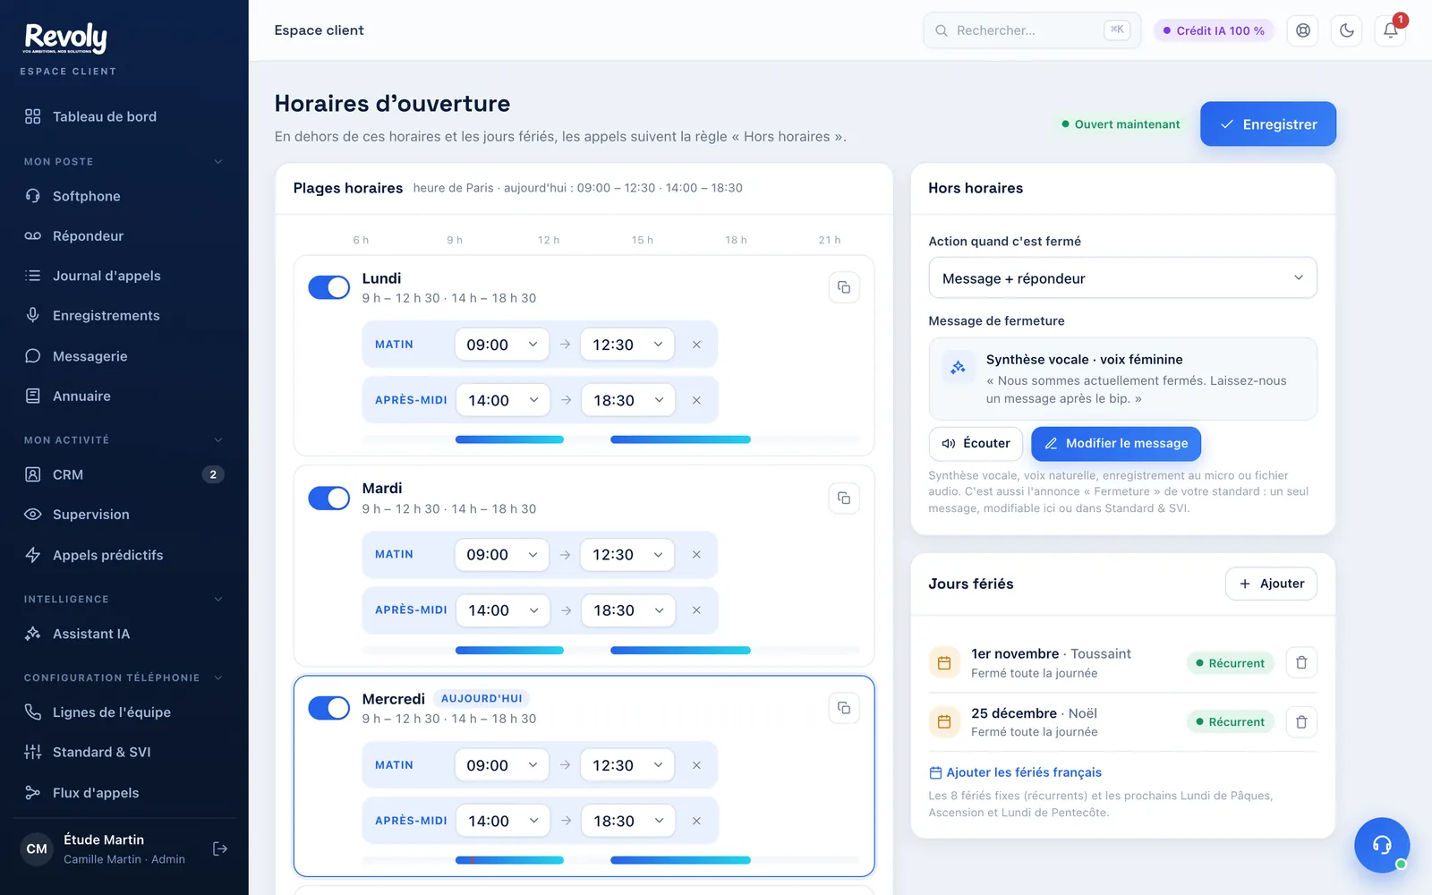
Task: Click the Ajouter les fériés français link
Action: point(1015,772)
